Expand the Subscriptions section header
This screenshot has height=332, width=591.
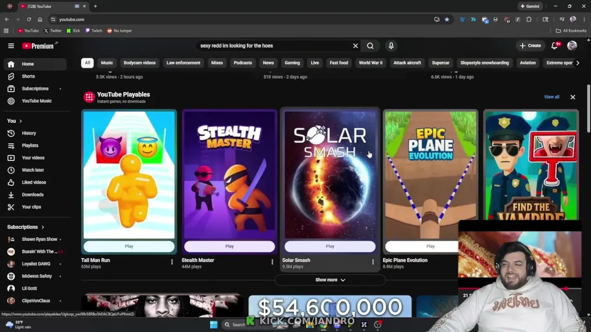[26, 227]
